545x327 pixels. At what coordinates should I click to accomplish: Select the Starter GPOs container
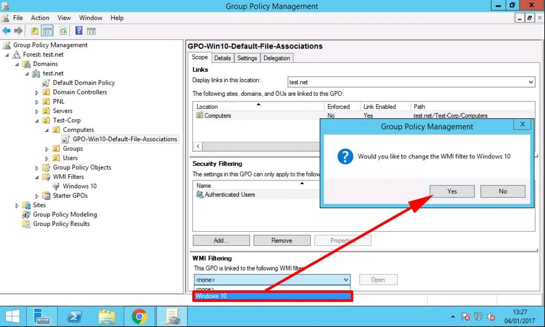[70, 196]
